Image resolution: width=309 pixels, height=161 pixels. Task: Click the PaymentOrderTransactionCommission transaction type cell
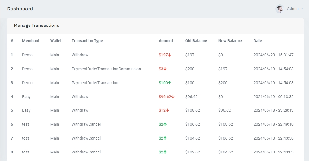(106, 69)
